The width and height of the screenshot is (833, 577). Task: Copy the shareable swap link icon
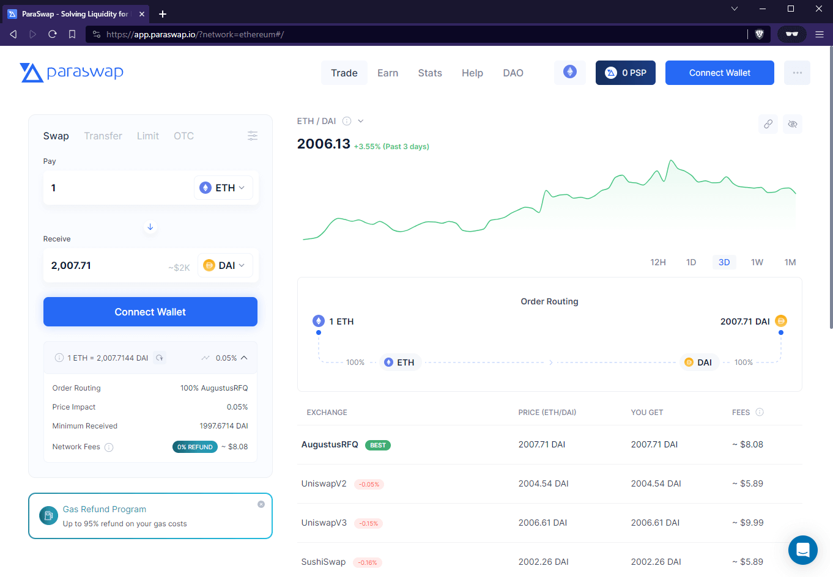[768, 124]
